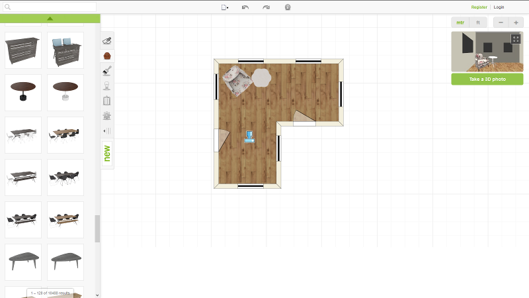Viewport: 529px width, 298px height.
Task: Open the new document dropdown menu
Action: pyautogui.click(x=225, y=7)
